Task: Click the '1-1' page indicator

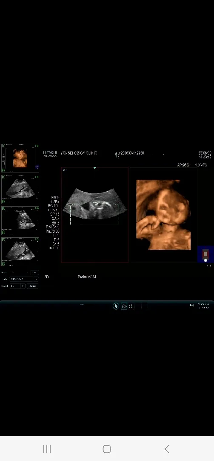Action: tap(209, 266)
